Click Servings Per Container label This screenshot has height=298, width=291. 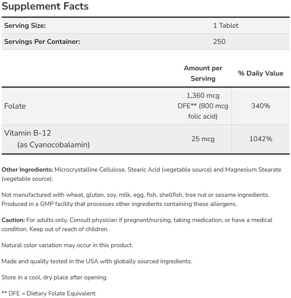(x=42, y=42)
